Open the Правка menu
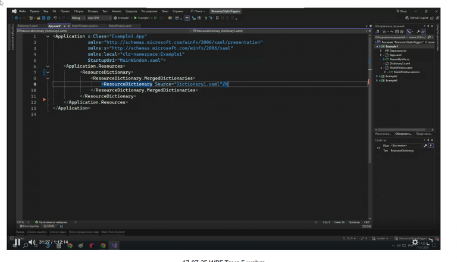Image resolution: width=457 pixels, height=262 pixels. click(35, 11)
